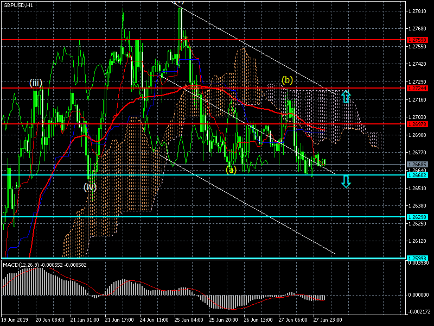Select the white (iii) wave label
The height and width of the screenshot is (326, 434).
click(36, 83)
